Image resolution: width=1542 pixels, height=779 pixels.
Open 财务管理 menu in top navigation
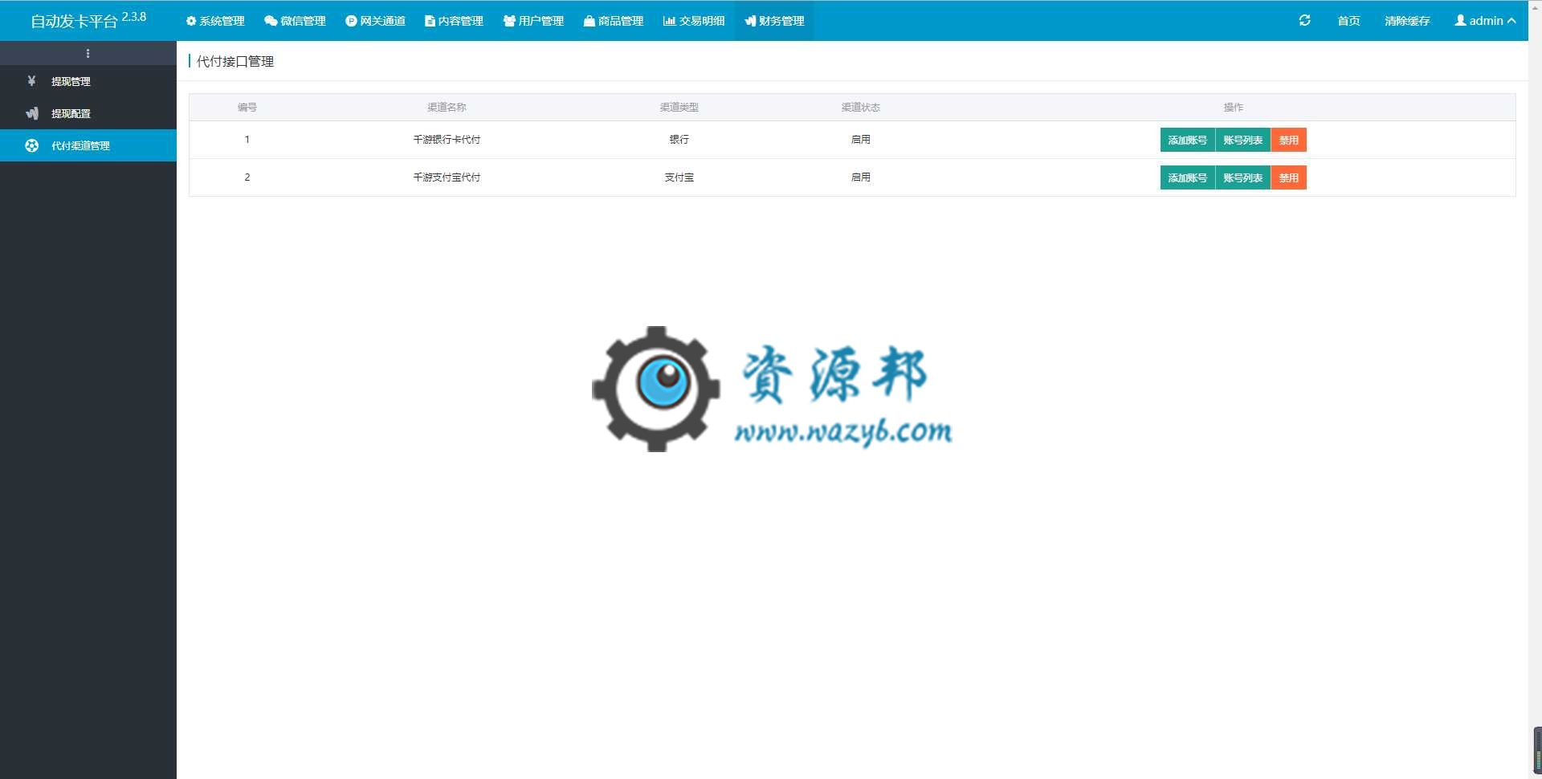(774, 21)
